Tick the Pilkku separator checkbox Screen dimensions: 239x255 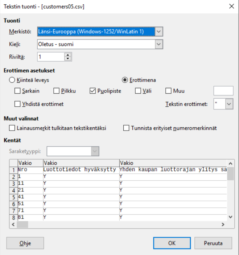tap(57, 91)
